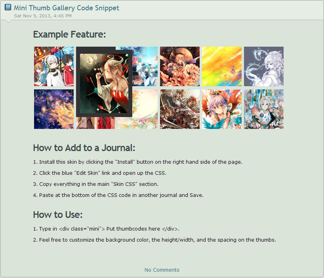This screenshot has width=324, height=278.
Task: Open the yellow and orange abstract sky thumbnail
Action: 222,66
